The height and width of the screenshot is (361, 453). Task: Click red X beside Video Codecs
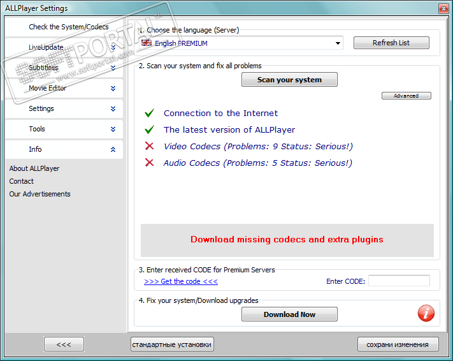click(x=149, y=146)
